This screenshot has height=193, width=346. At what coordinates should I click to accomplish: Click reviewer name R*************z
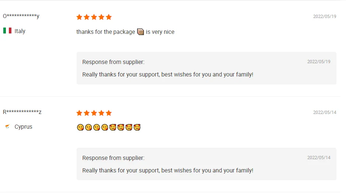click(22, 112)
